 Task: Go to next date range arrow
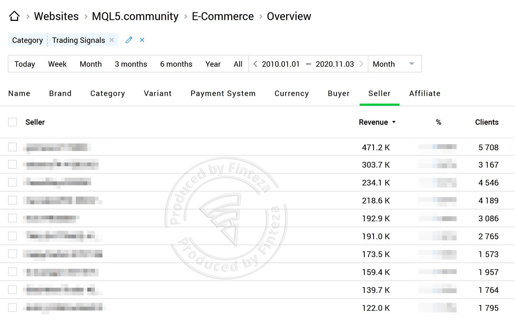coord(362,64)
